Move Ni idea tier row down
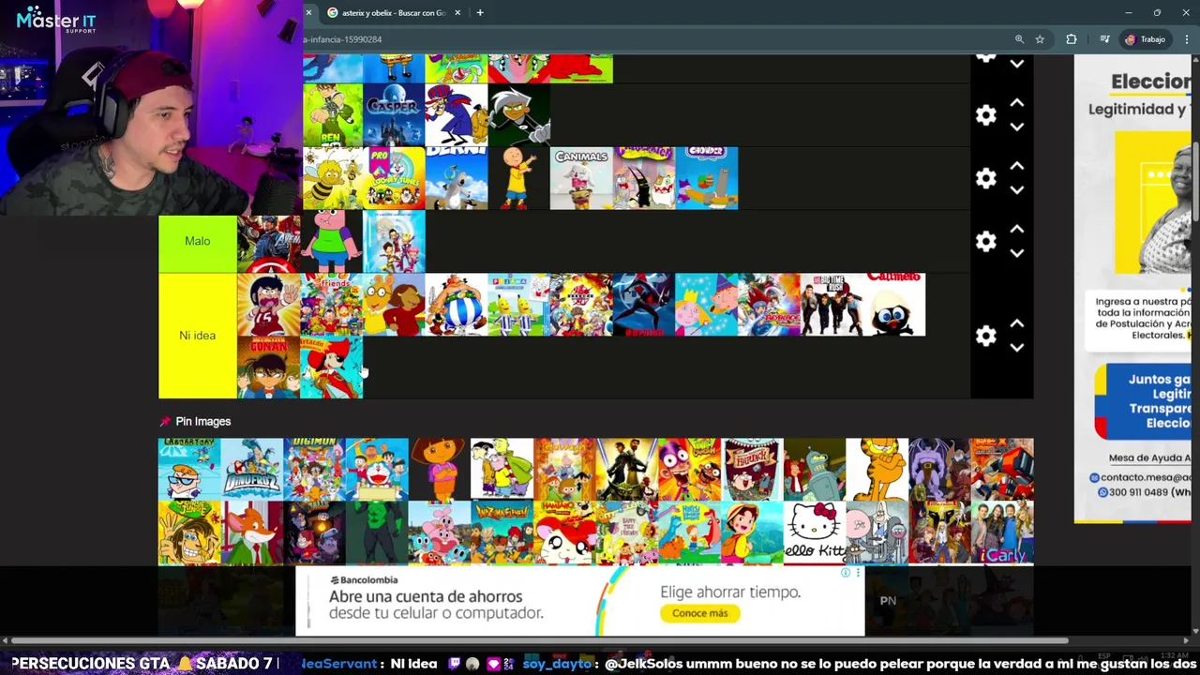This screenshot has width=1200, height=675. click(1017, 348)
